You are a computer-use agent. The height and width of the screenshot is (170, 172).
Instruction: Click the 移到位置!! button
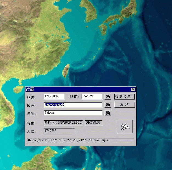125,97
